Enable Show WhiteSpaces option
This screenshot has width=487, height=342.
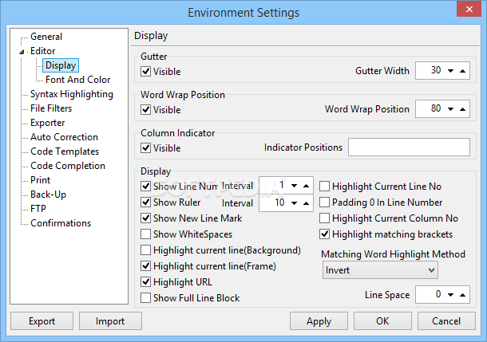(145, 234)
